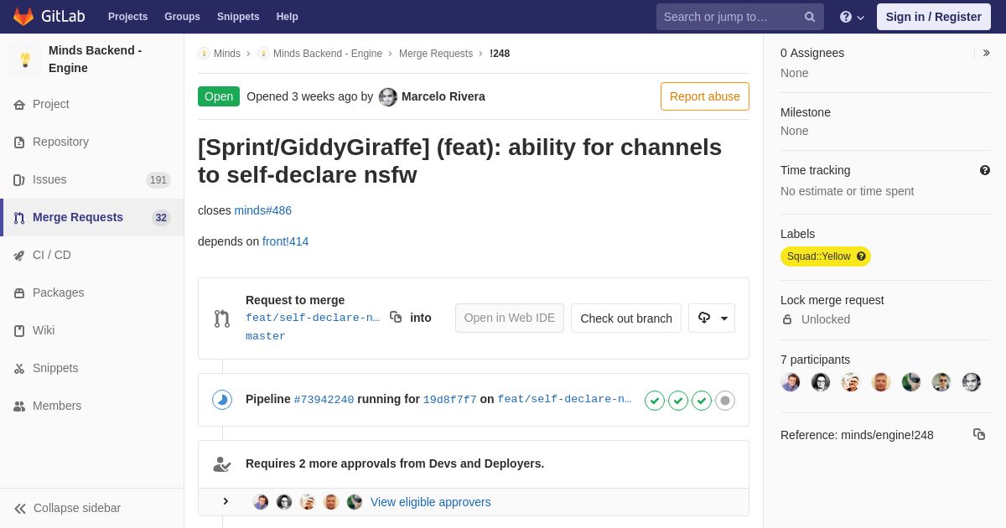This screenshot has height=528, width=1006.
Task: Open the Groups menu
Action: [182, 17]
